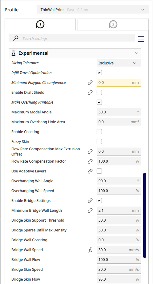
Task: Select the extruder 1 tab
Action: coord(40,24)
